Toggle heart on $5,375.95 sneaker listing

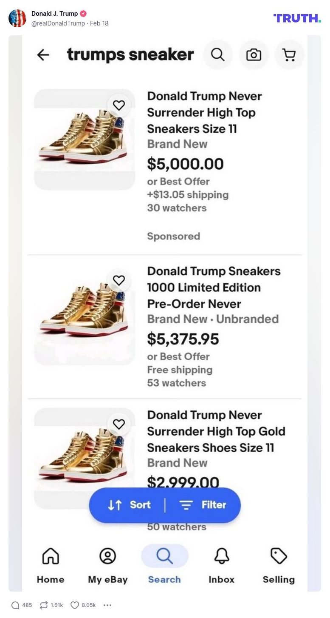[119, 280]
